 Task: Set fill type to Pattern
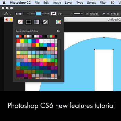pyautogui.click(x=45, y=22)
